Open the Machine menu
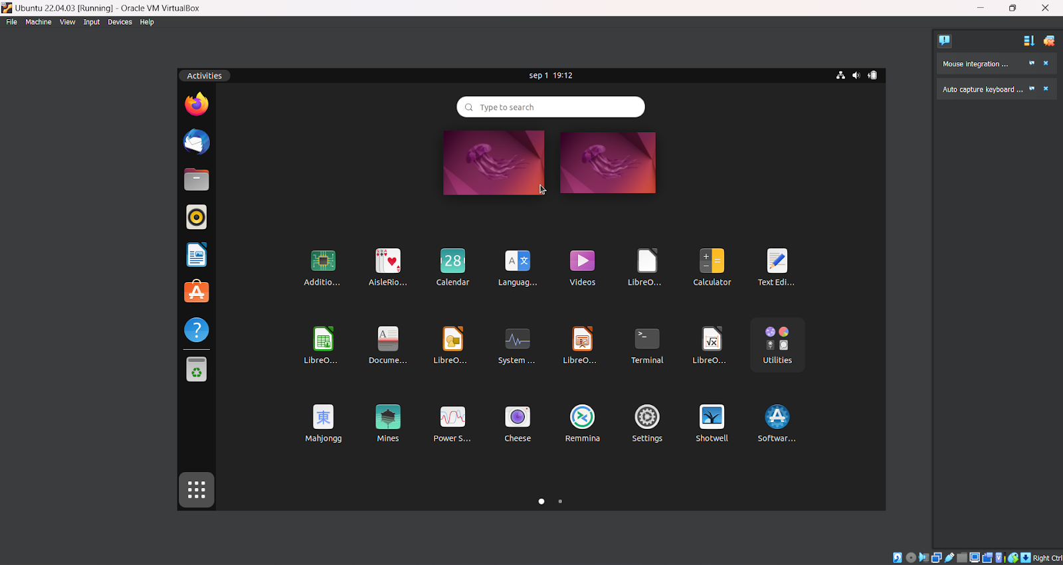 click(x=39, y=22)
